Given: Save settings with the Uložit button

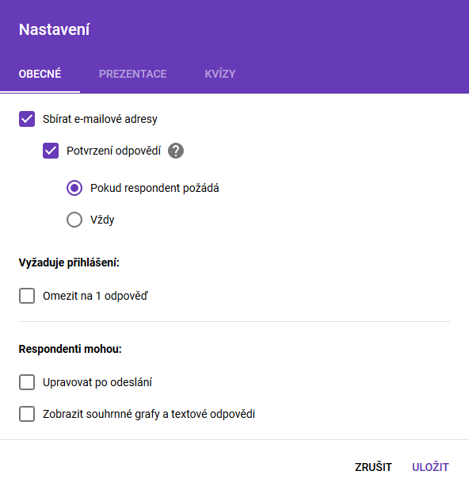Looking at the screenshot, I should point(430,467).
